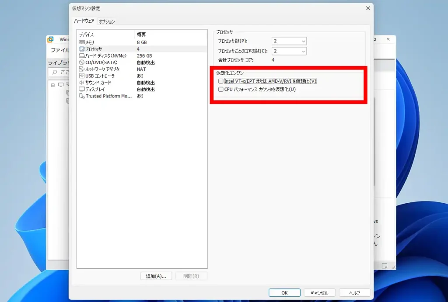Click the Memory (メモリ) device icon

tap(82, 42)
